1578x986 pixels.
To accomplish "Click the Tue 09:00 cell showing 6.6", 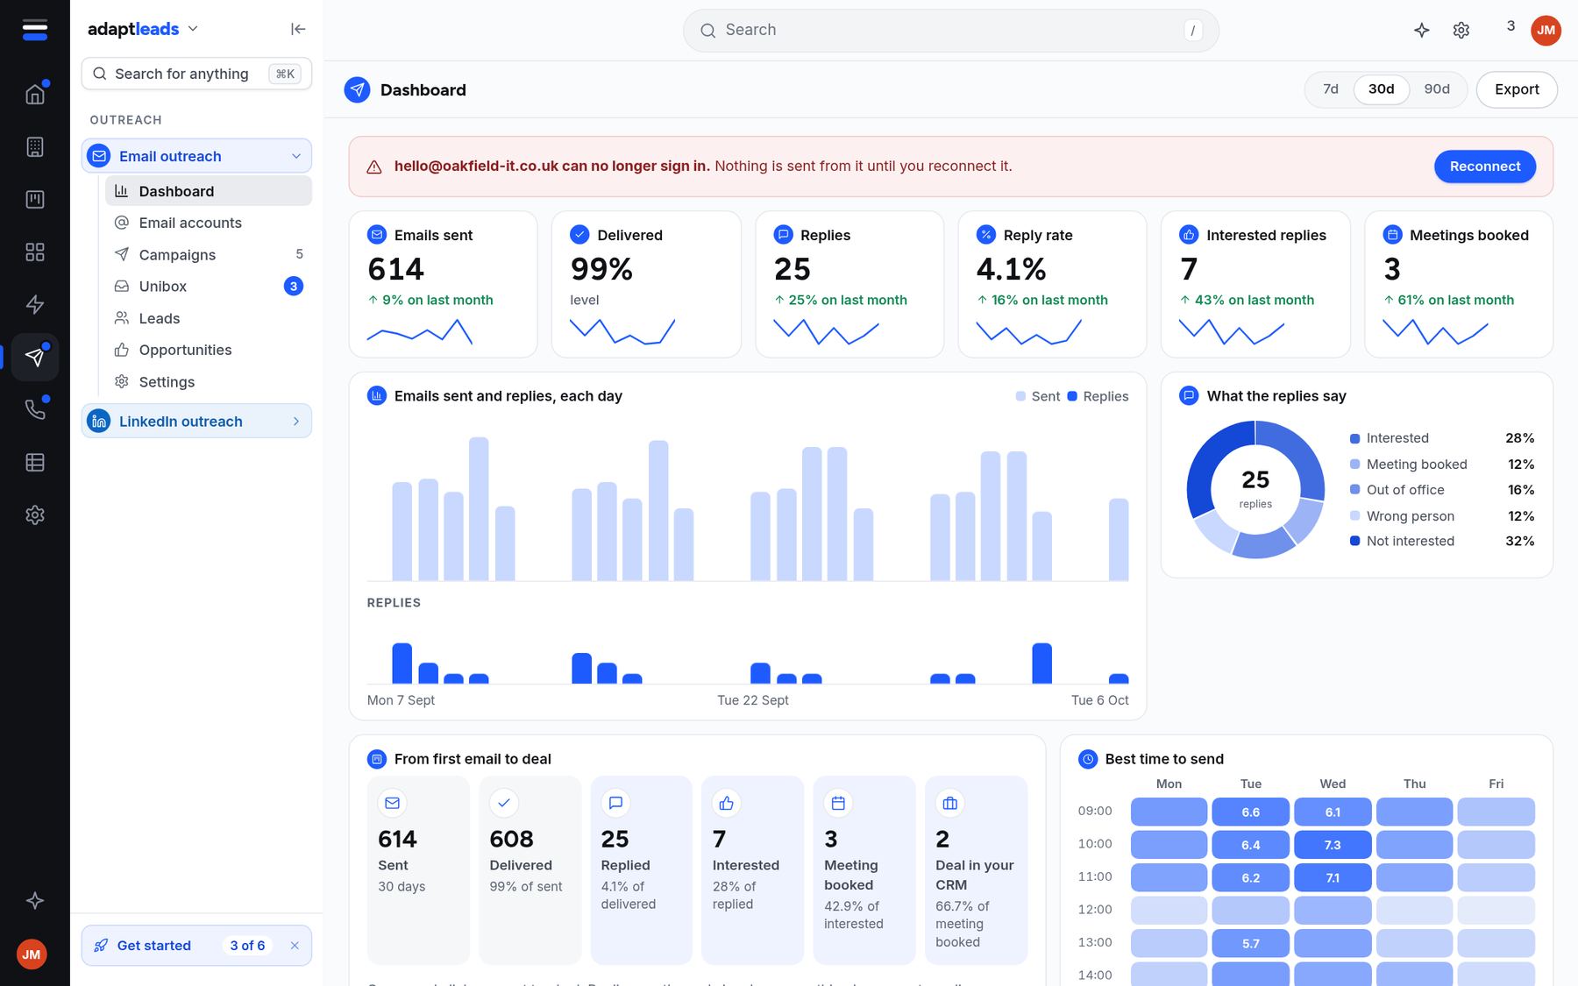I will pos(1251,812).
